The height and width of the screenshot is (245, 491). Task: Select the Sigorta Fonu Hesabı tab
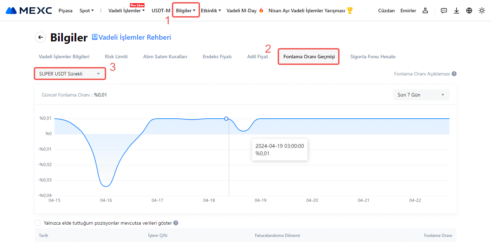tap(373, 57)
